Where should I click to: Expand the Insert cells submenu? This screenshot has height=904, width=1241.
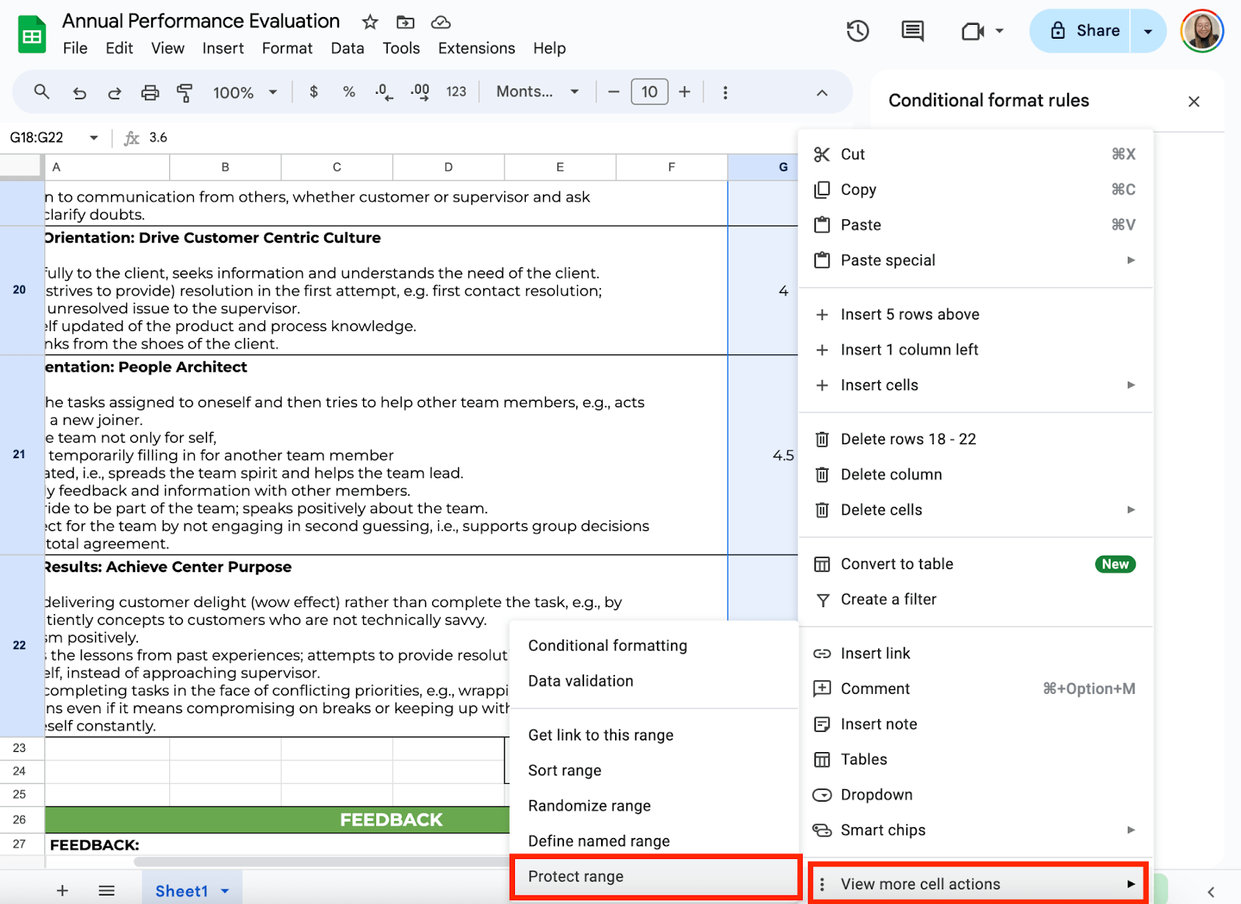(1131, 385)
